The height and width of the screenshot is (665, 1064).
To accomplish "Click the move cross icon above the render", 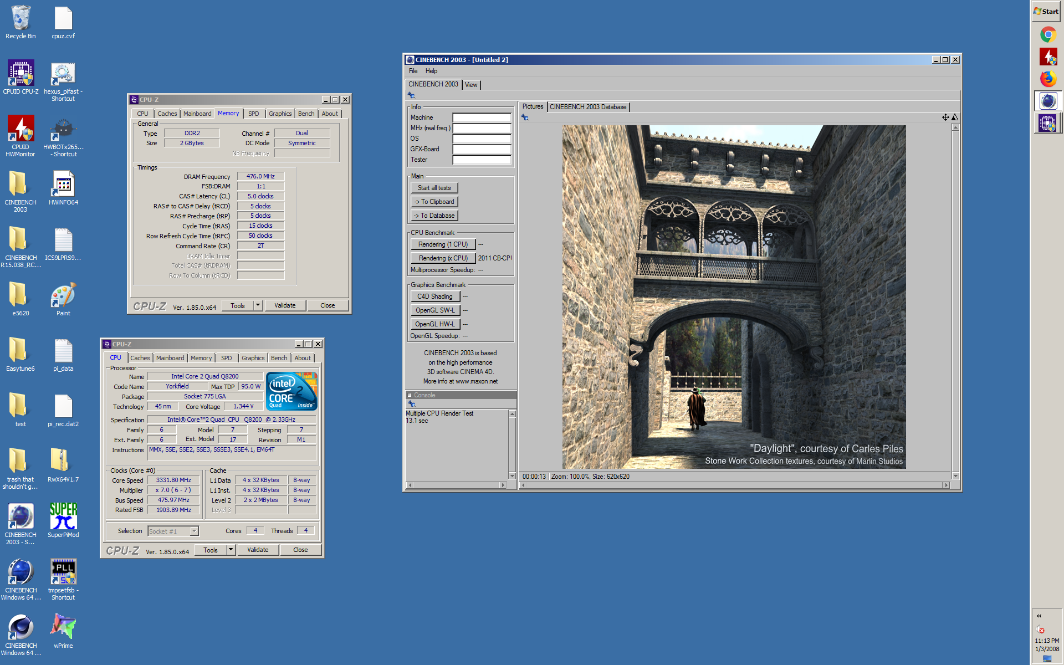I will coord(945,117).
